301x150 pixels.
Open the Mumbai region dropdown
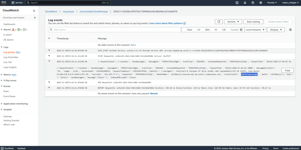[x=272, y=3]
